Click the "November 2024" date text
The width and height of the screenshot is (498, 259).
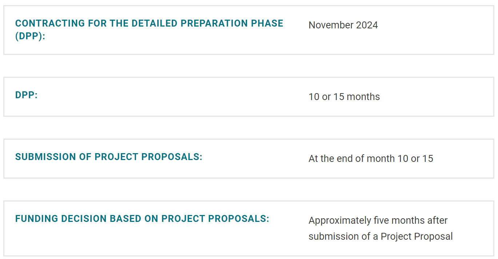343,25
